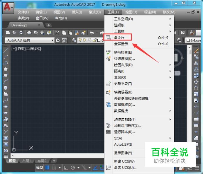Select the 命令行 menu entry
Image resolution: width=203 pixels, height=174 pixels.
point(139,37)
